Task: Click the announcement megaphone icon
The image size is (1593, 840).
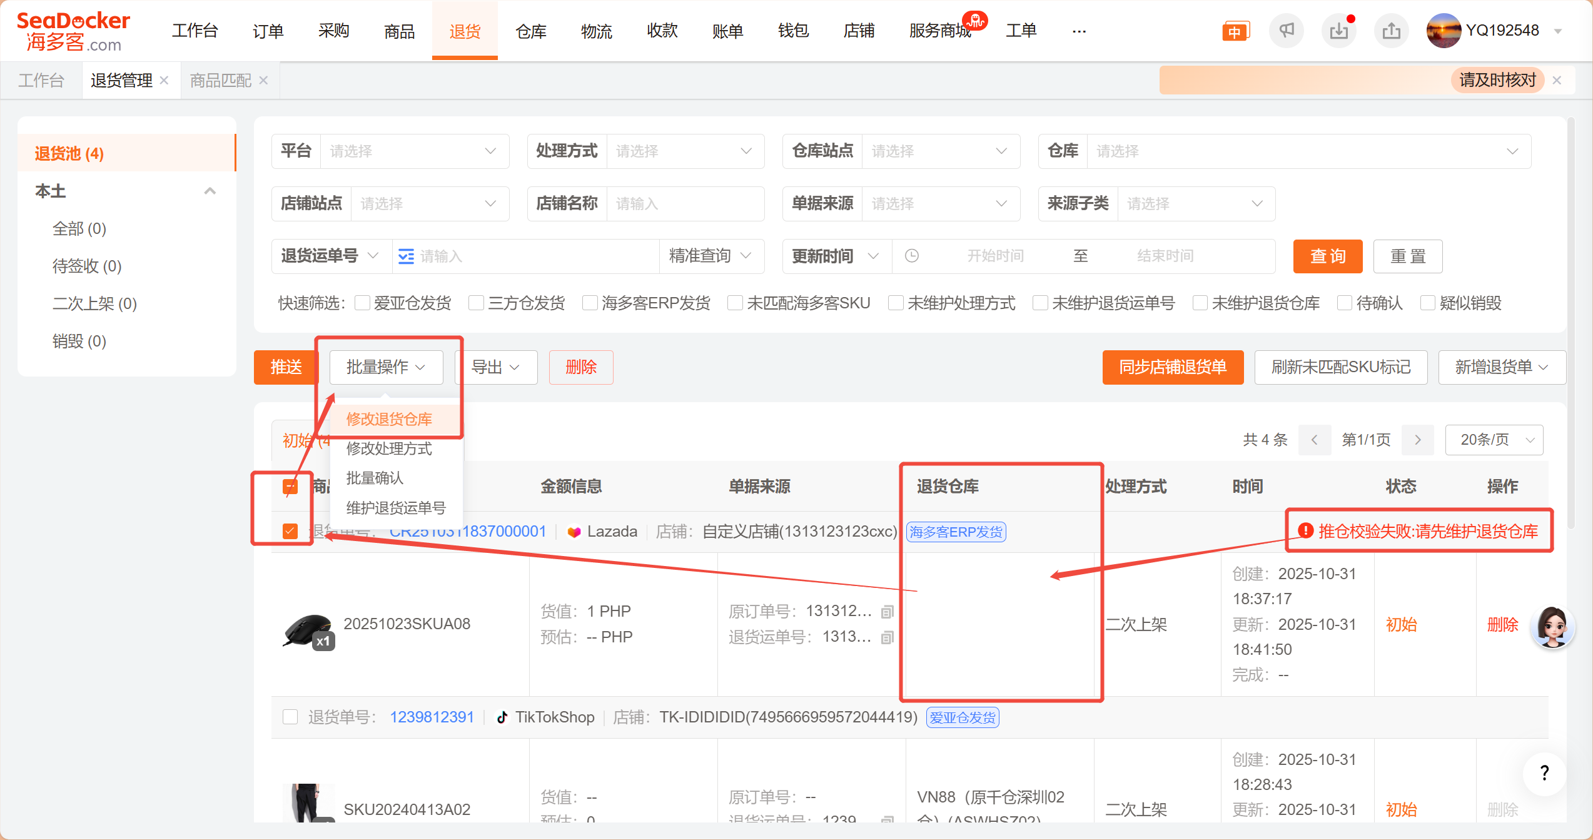Action: [1286, 31]
